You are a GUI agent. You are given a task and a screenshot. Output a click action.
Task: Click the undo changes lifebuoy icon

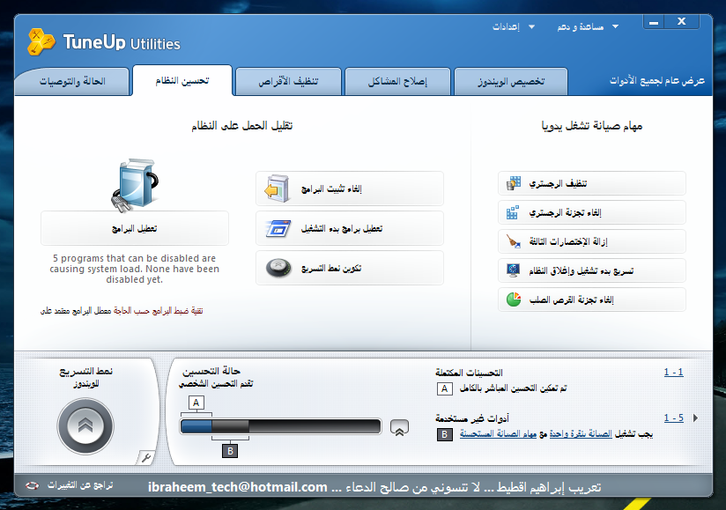click(x=32, y=485)
